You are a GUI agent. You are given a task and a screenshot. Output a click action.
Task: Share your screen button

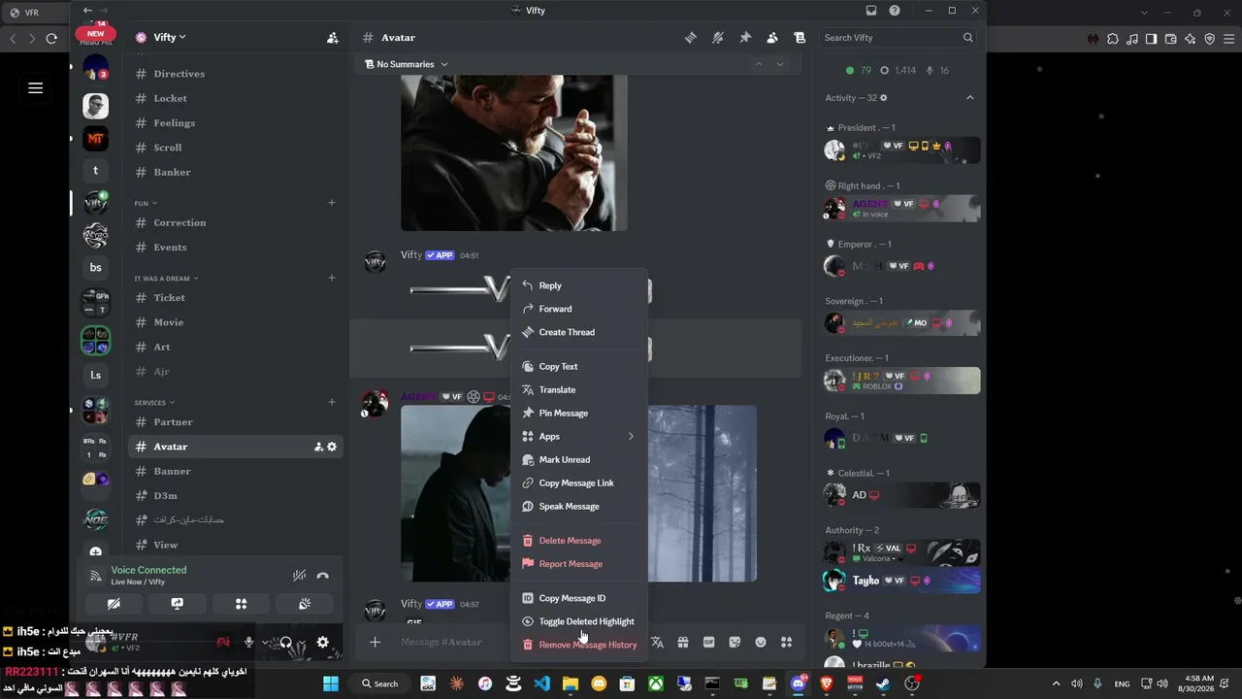pos(177,604)
